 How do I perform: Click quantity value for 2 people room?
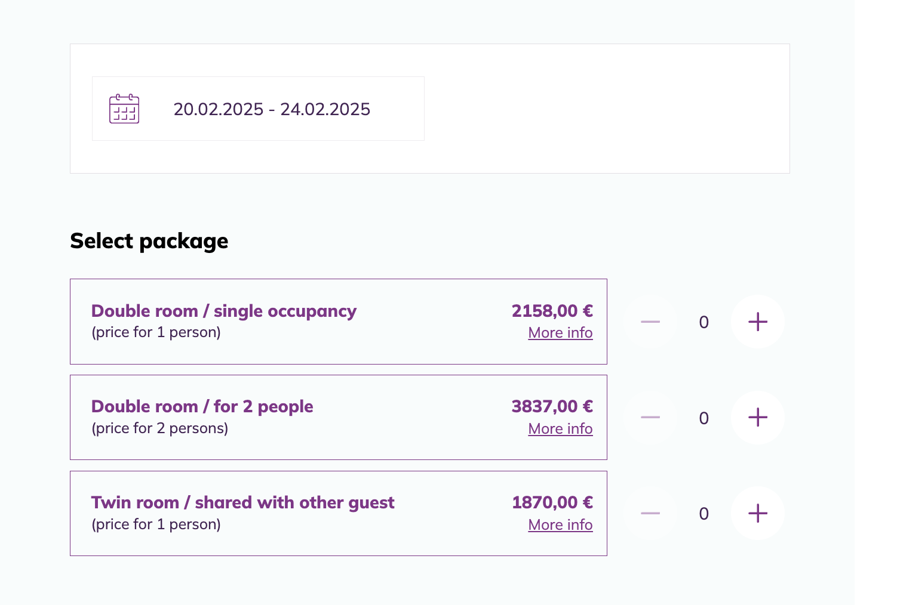coord(704,418)
